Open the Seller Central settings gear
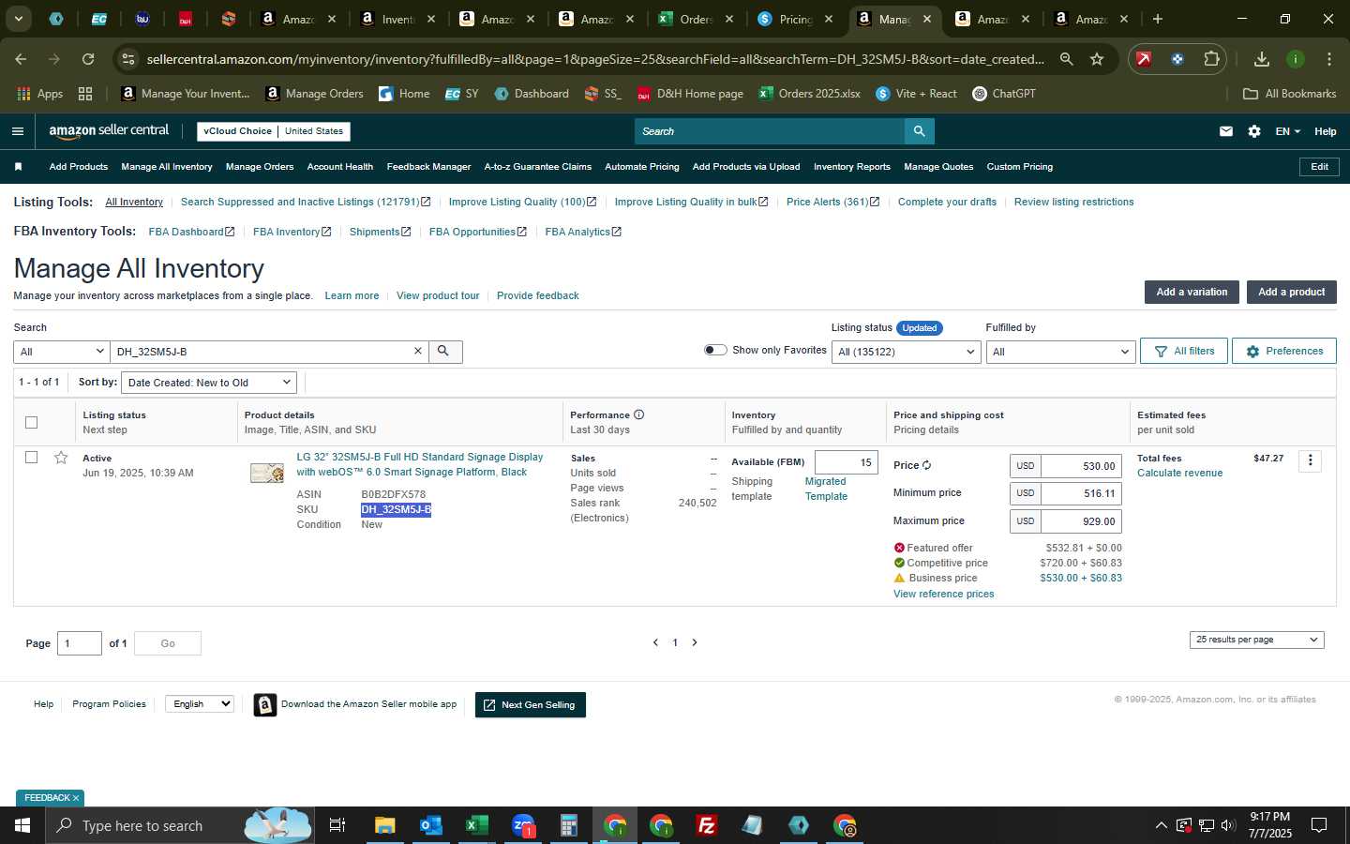The height and width of the screenshot is (844, 1350). 1254,131
